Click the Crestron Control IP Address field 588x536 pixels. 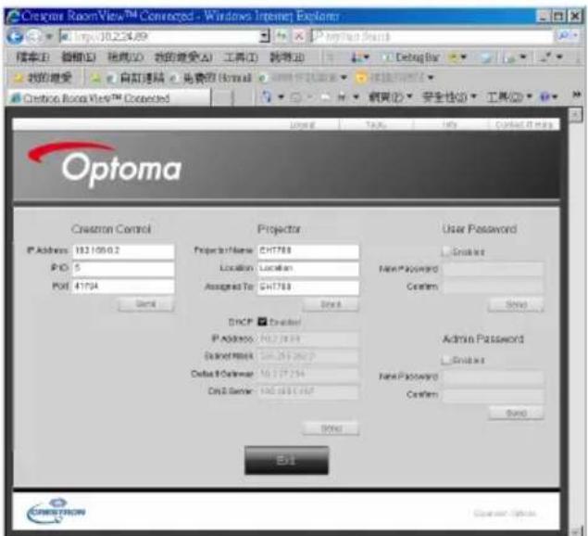123,250
